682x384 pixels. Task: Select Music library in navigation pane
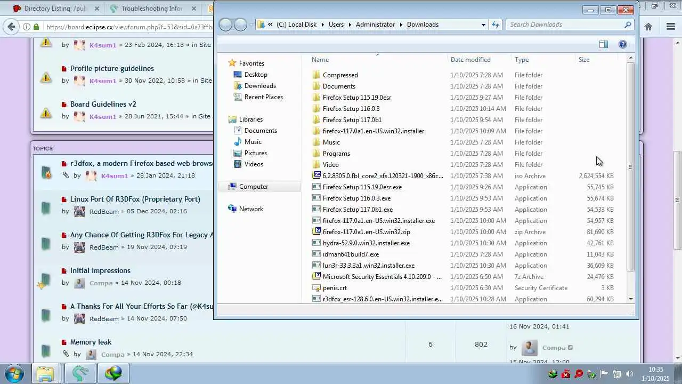pyautogui.click(x=253, y=142)
